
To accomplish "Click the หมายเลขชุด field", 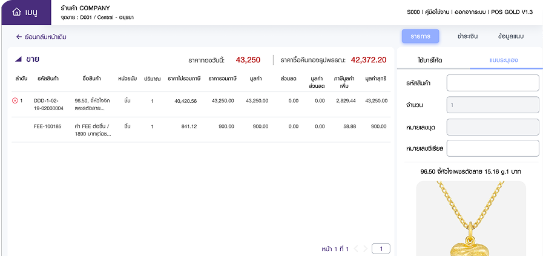I will coord(493,127).
